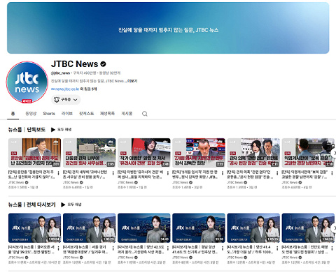The height and width of the screenshot is (275, 336).
Task: Open the options menu of the second 단독 video
Action: pos(113,173)
